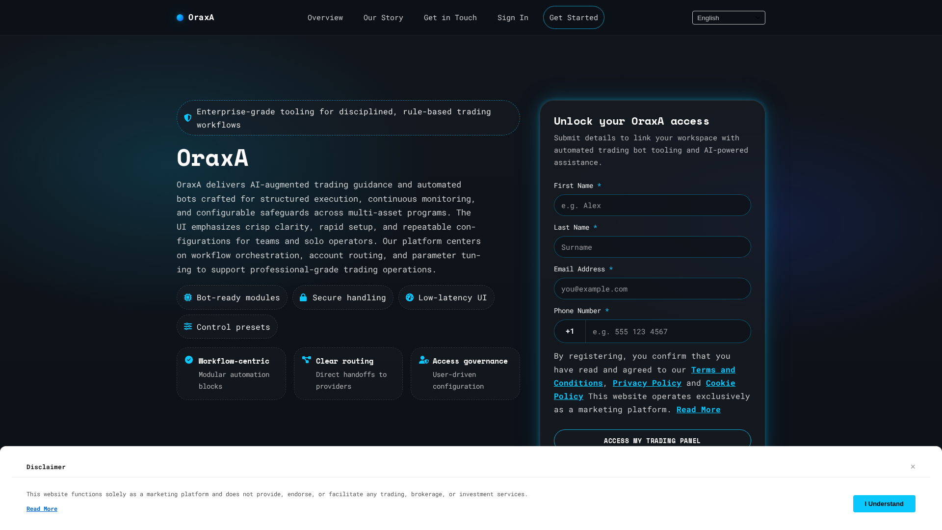Click the Unlock your OraxA access heading

click(x=631, y=121)
